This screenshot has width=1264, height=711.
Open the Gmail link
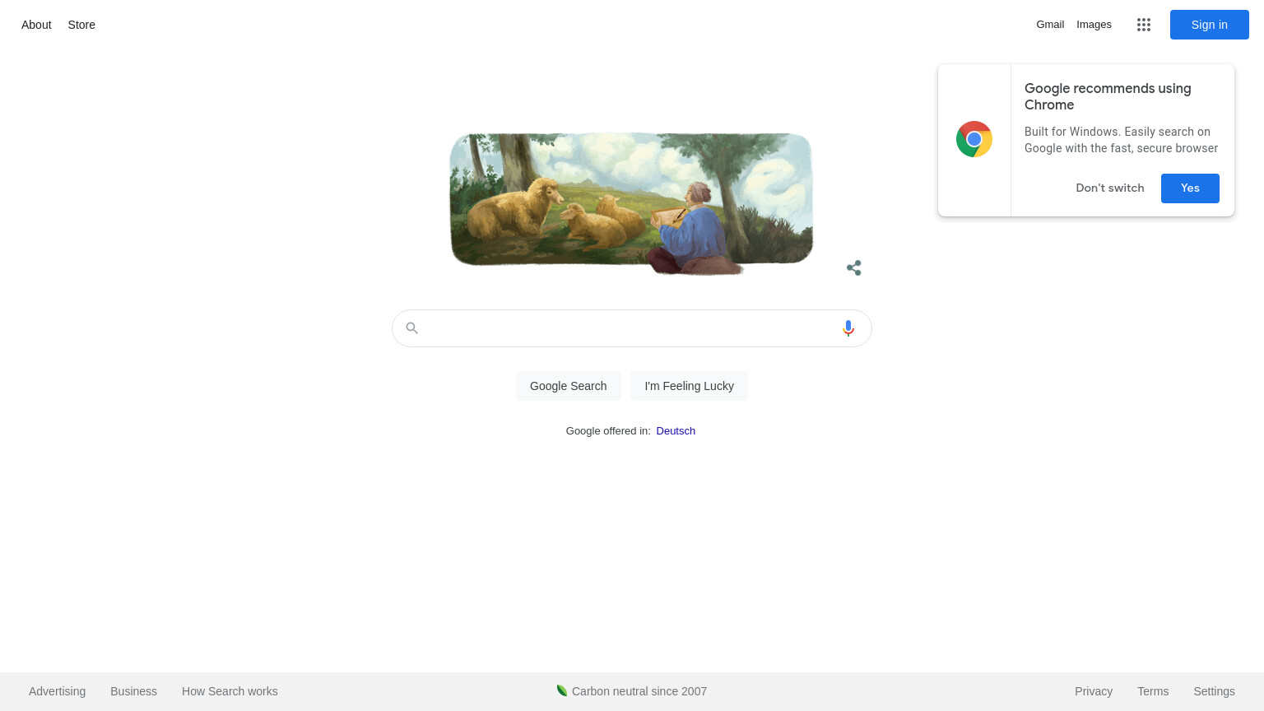(x=1050, y=25)
